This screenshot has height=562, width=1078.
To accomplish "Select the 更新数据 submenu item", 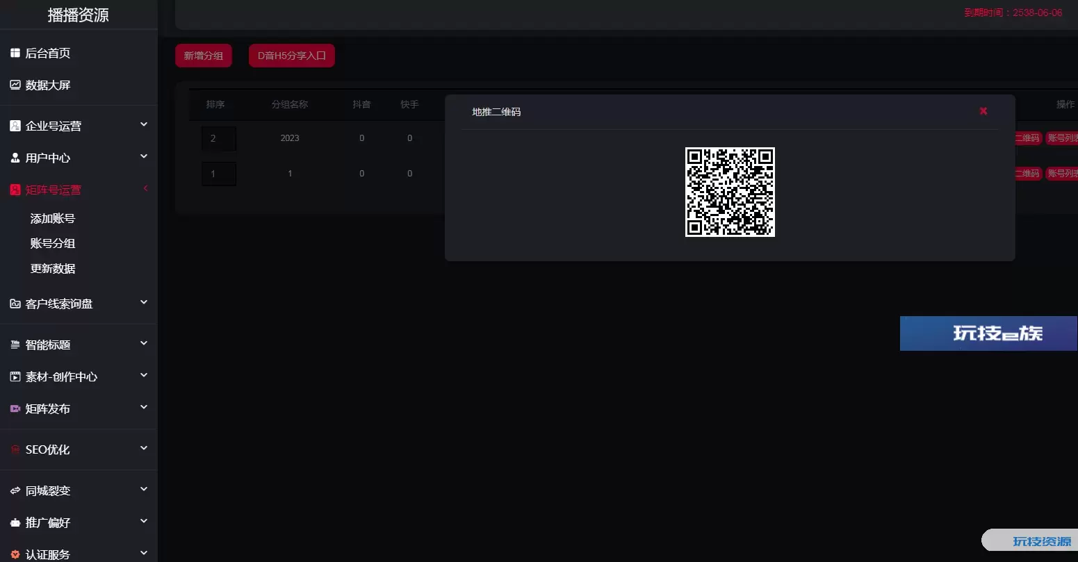I will pos(53,268).
